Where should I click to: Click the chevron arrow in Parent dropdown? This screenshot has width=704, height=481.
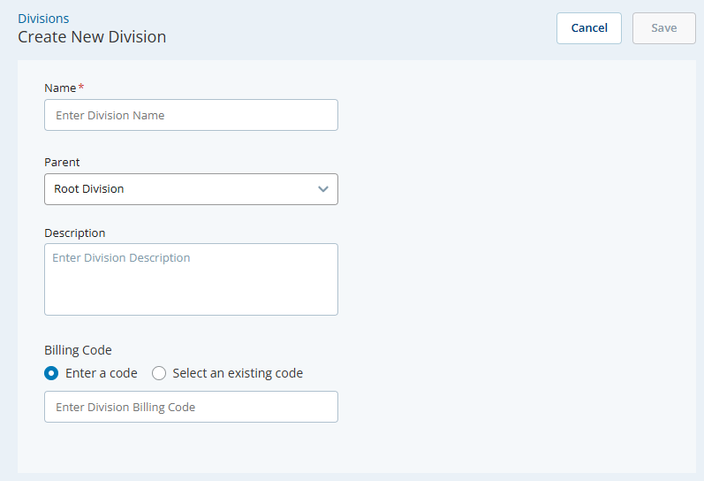(323, 189)
